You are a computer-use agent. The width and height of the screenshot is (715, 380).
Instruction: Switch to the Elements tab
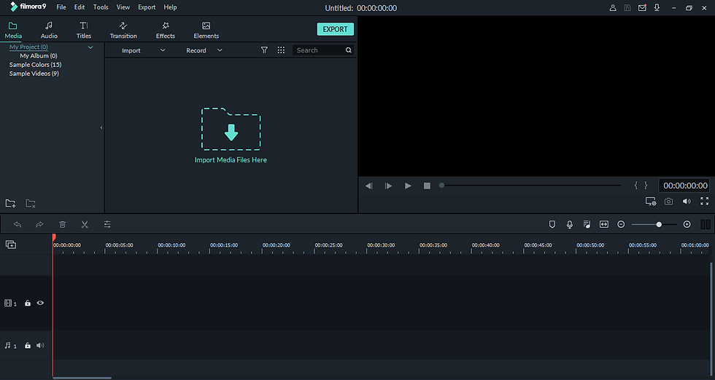coord(206,30)
